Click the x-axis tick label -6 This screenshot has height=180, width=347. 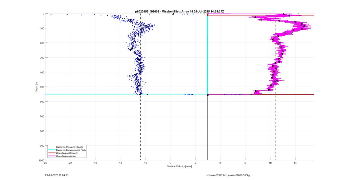tap(170, 163)
